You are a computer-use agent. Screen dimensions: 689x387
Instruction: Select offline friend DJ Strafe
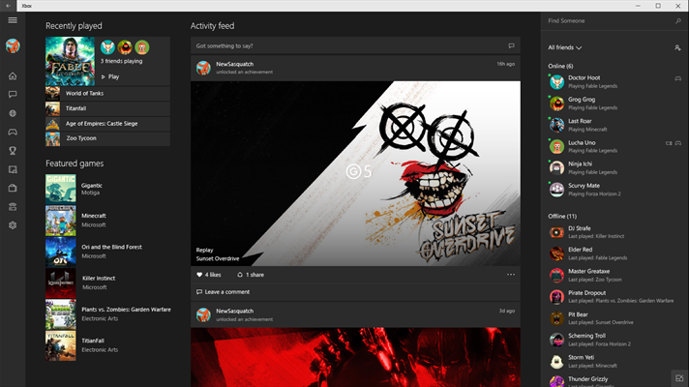[x=614, y=232]
